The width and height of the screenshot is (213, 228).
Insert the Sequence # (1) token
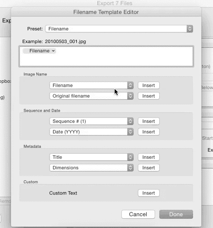149,121
